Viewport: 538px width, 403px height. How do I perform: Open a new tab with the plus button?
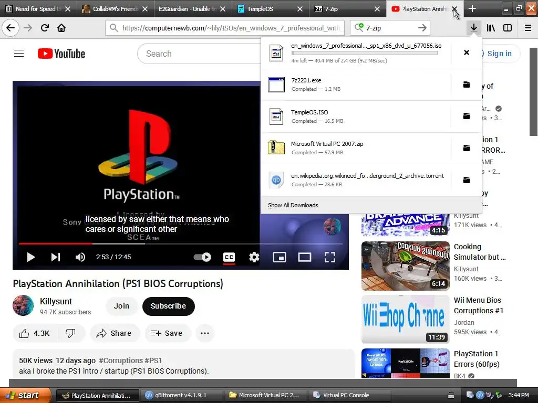[472, 8]
